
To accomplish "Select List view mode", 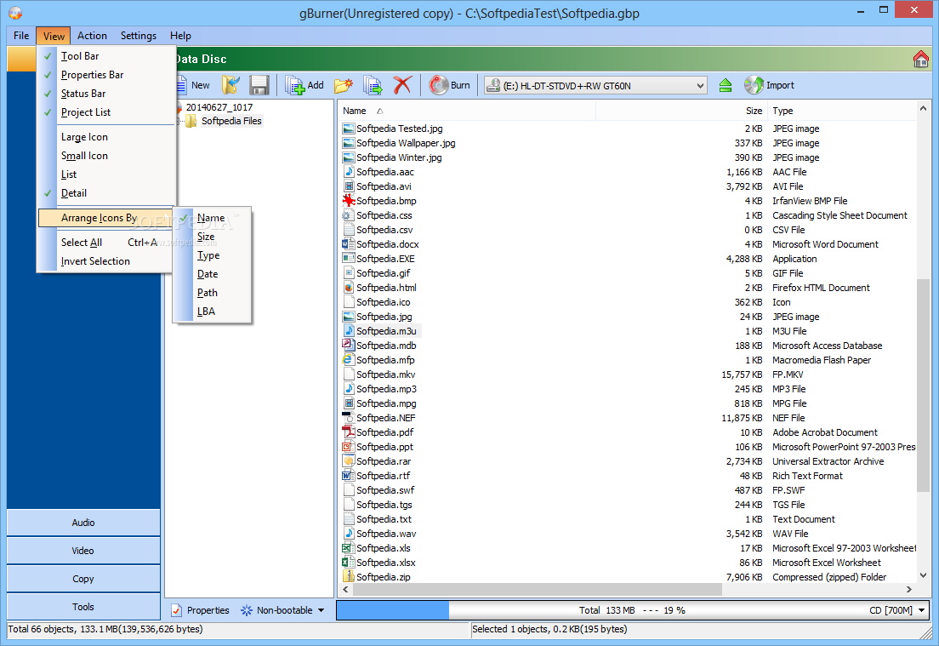I will pos(106,174).
